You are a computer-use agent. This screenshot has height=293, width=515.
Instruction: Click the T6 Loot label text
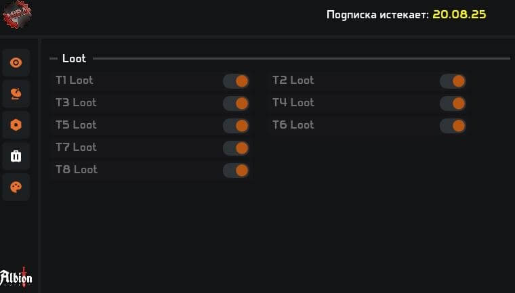coord(293,125)
